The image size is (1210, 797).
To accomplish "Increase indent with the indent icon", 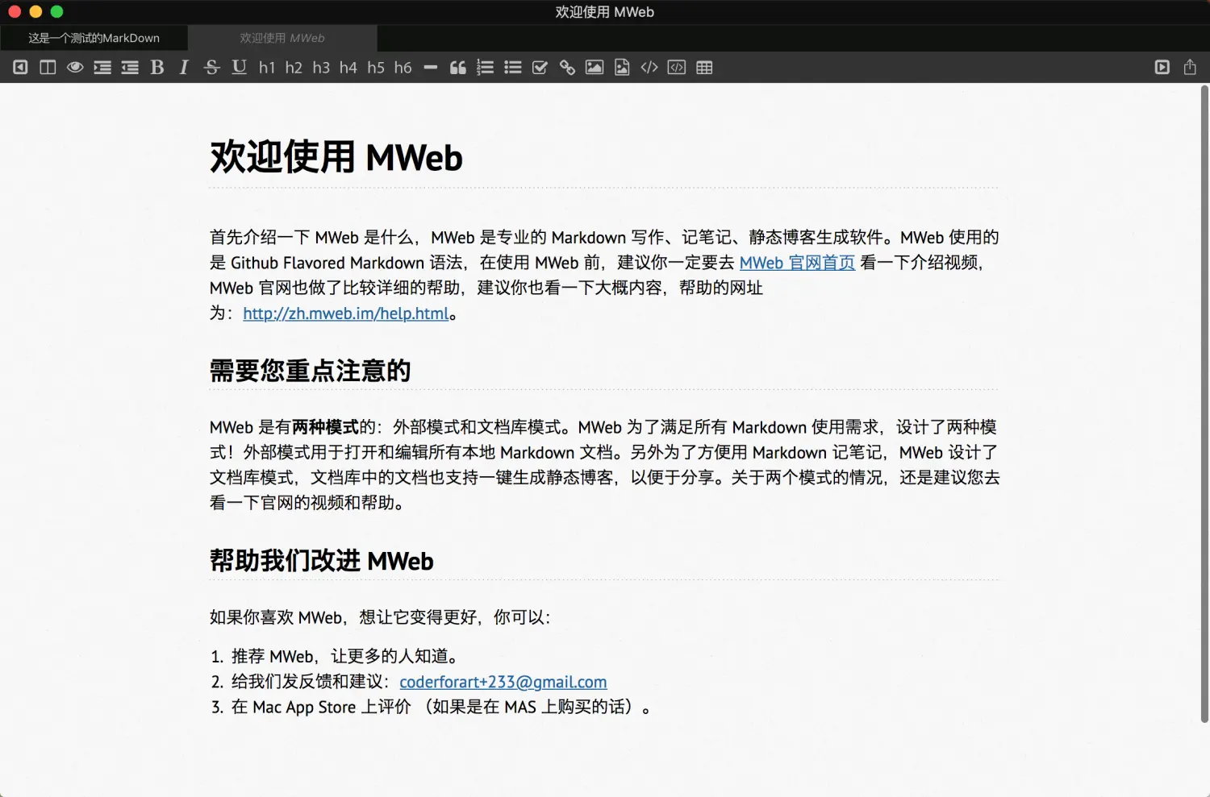I will [102, 68].
